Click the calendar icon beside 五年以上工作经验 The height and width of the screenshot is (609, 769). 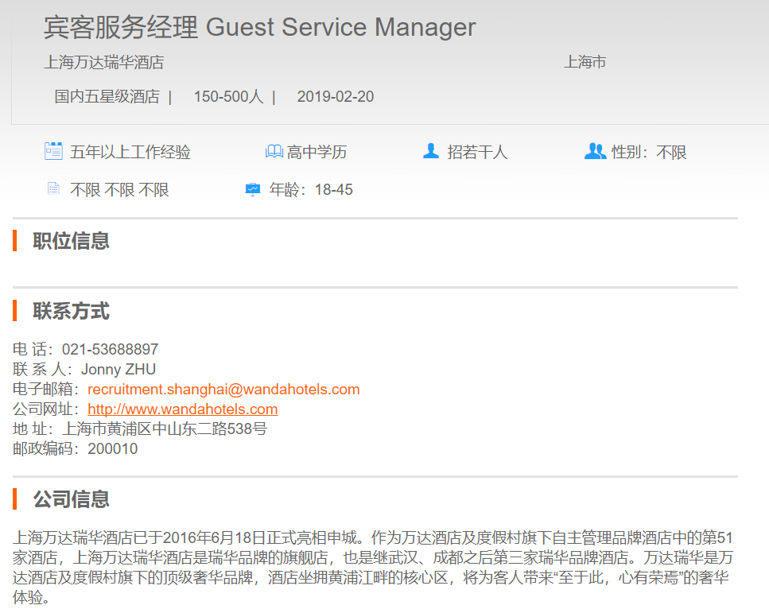pos(53,151)
